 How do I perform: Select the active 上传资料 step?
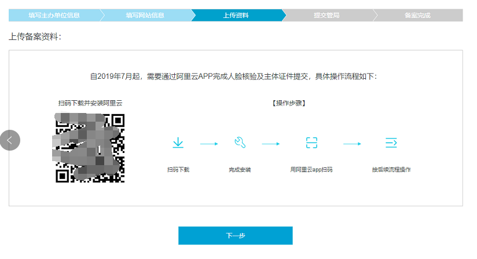pyautogui.click(x=236, y=15)
